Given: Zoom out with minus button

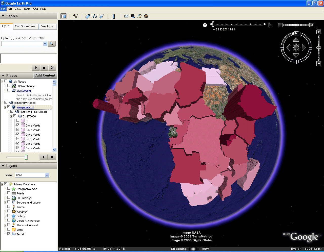Looking at the screenshot, I should [319, 63].
